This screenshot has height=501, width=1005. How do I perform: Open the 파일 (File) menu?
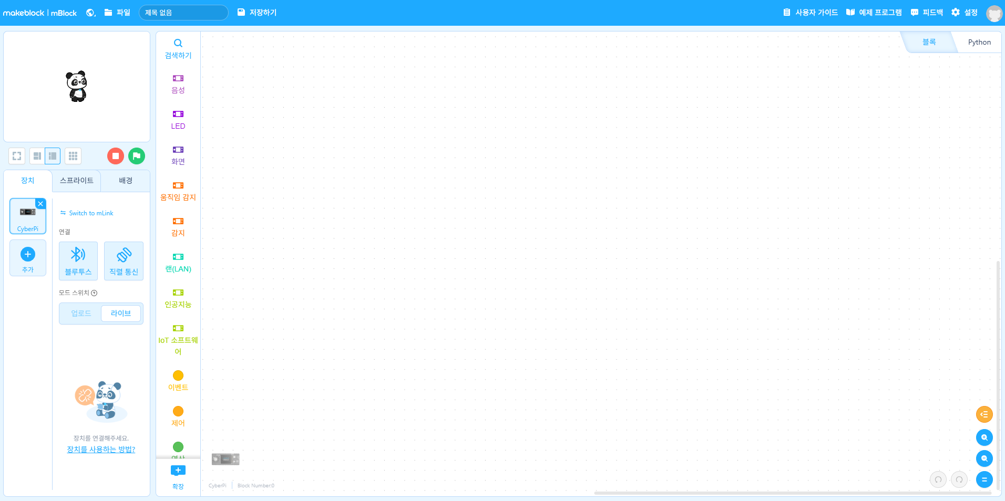click(x=117, y=13)
